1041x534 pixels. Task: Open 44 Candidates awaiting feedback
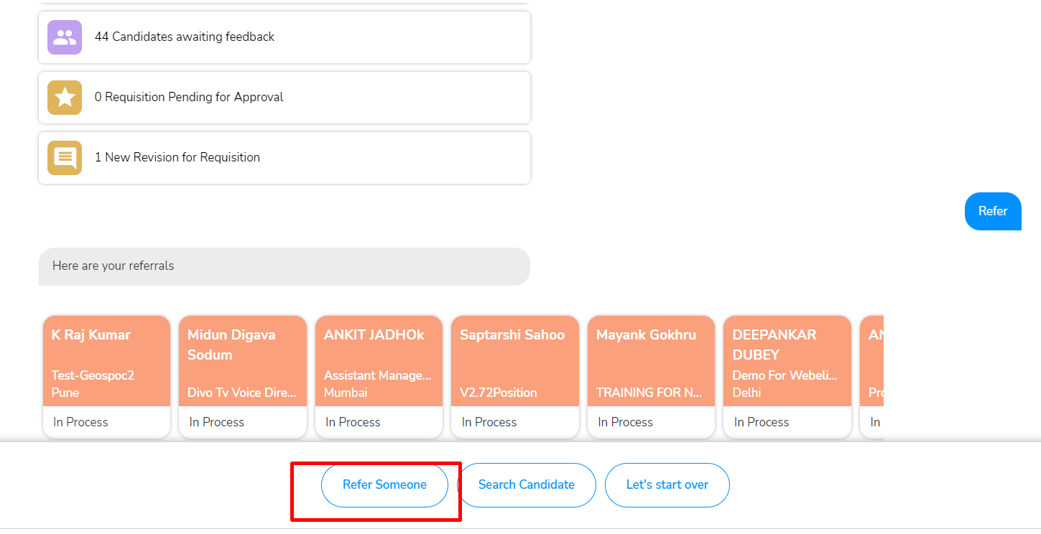(x=284, y=37)
